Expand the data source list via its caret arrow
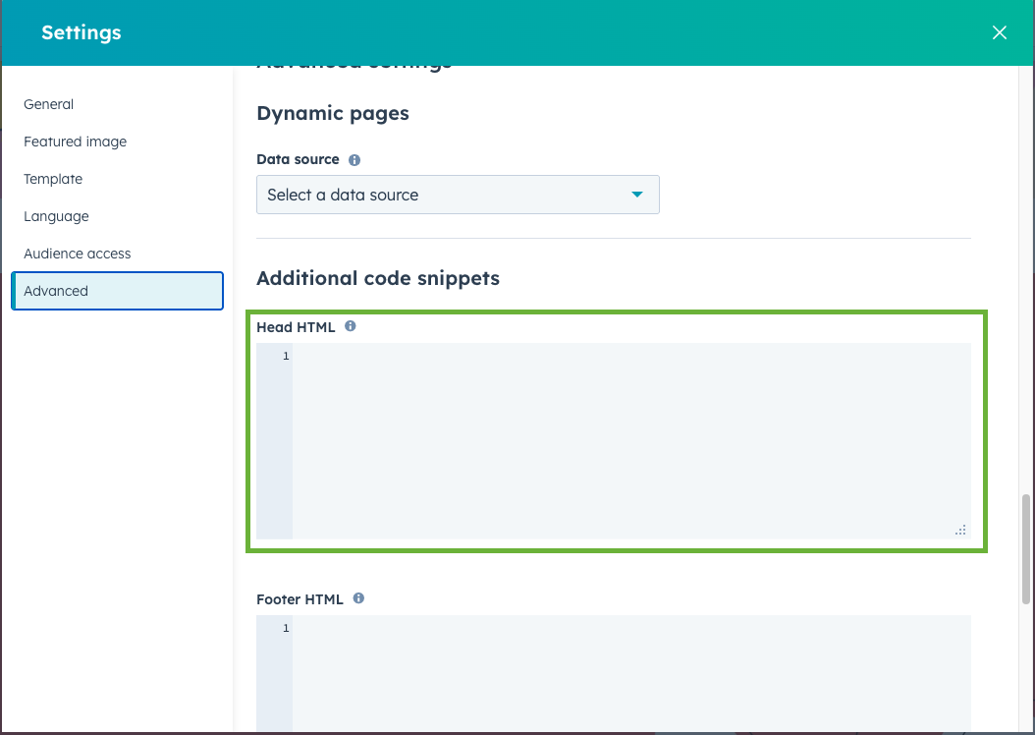The width and height of the screenshot is (1035, 735). click(x=637, y=195)
